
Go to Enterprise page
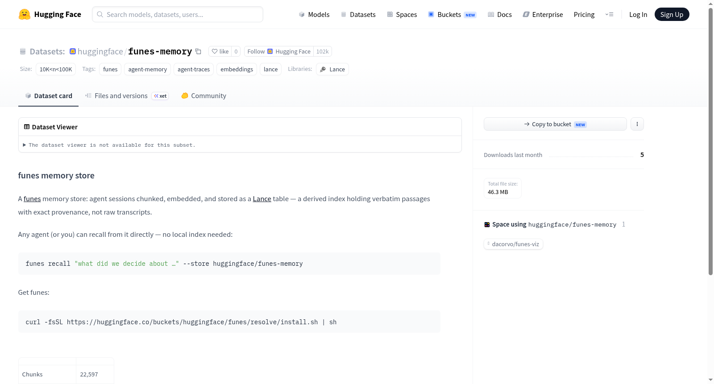tap(543, 15)
